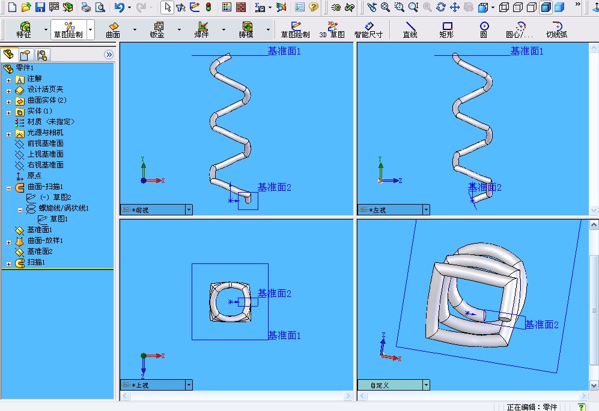Click the 铸模 mold tools button
Viewport: 599px width, 411px height.
click(x=246, y=30)
